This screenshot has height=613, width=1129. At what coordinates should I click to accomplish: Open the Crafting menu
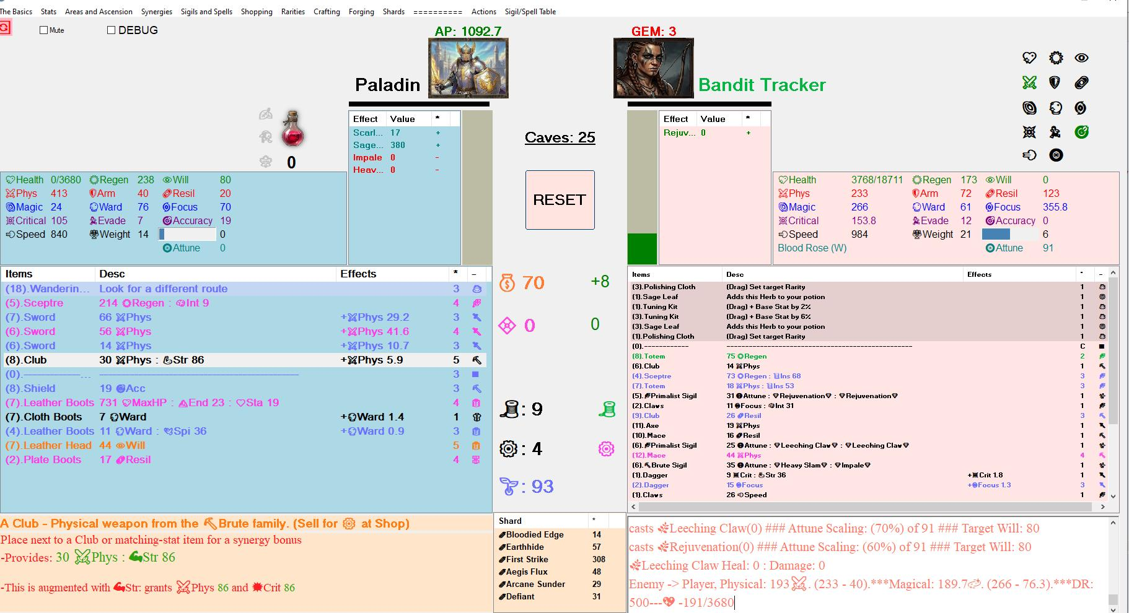(327, 11)
